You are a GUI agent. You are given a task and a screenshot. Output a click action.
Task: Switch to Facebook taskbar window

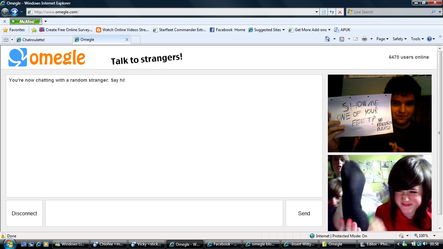click(x=223, y=244)
